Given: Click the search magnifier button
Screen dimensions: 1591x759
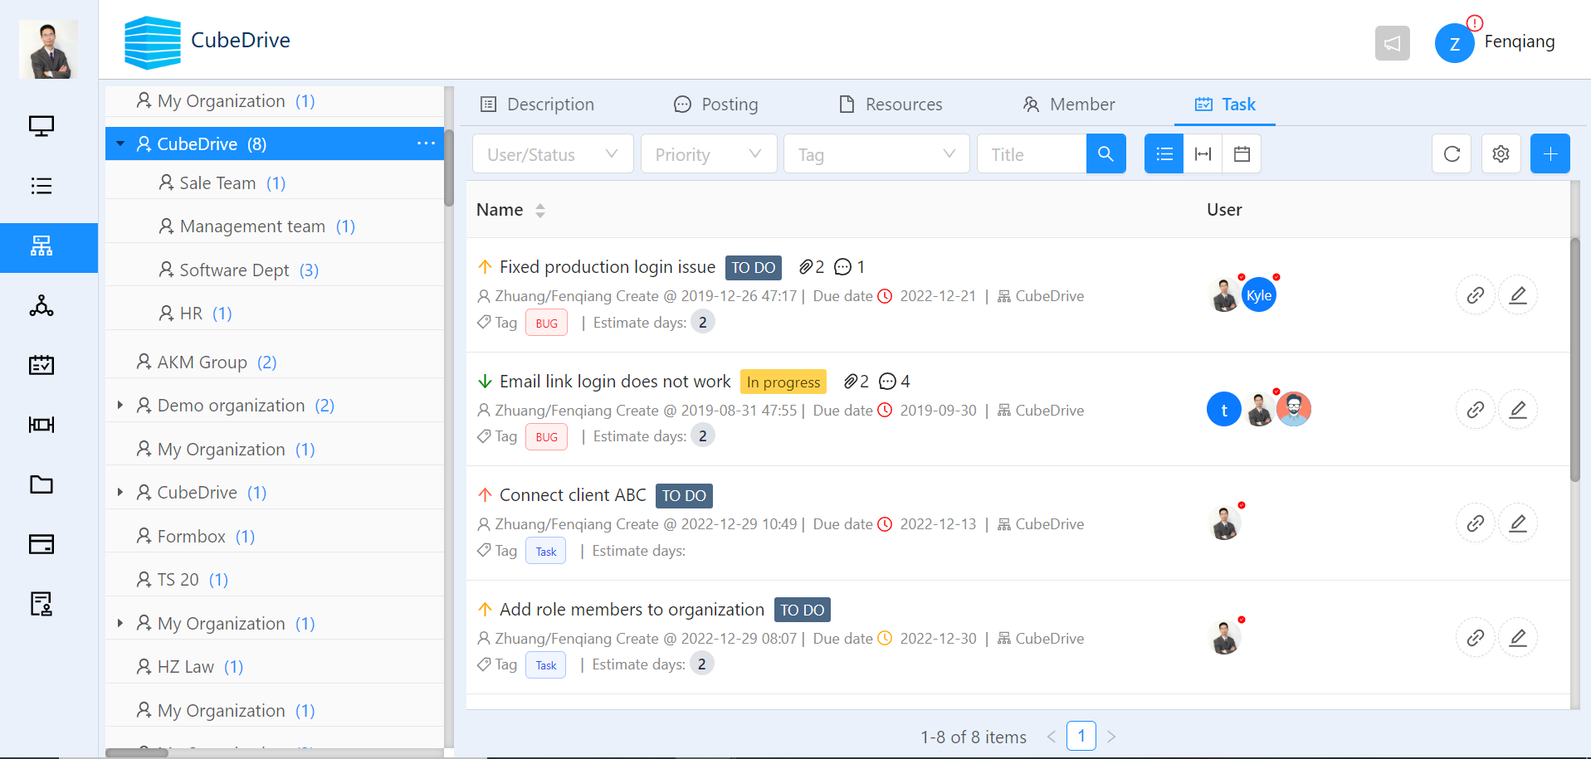Looking at the screenshot, I should 1105,153.
